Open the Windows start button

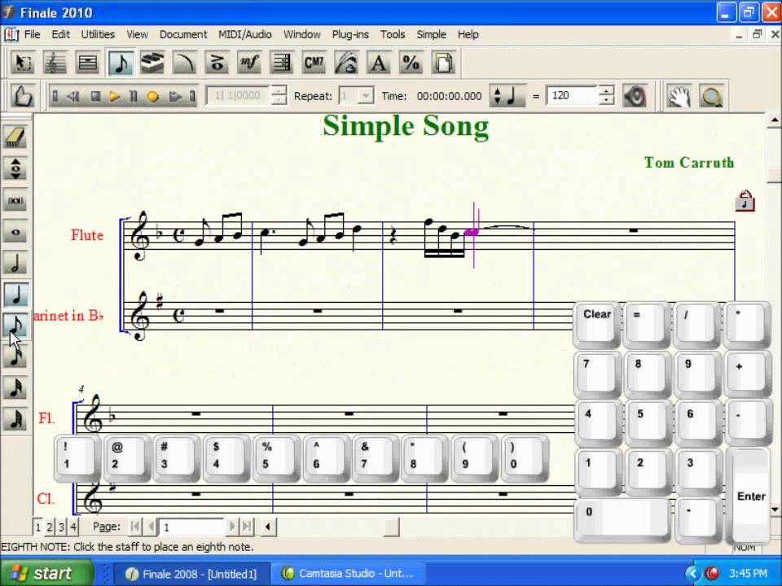pyautogui.click(x=47, y=574)
